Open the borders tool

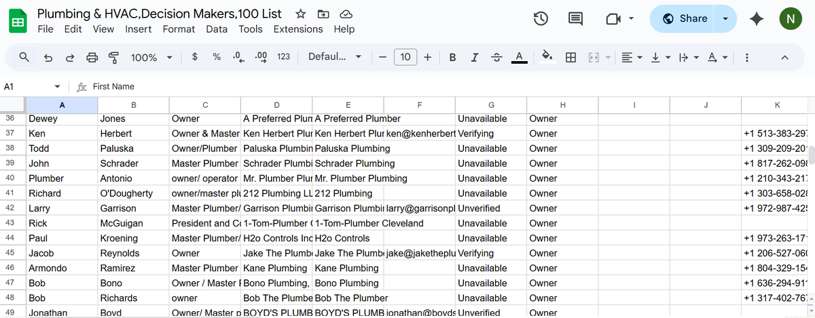571,58
